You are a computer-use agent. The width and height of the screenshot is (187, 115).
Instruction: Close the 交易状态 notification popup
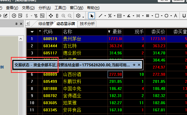coord(139,65)
